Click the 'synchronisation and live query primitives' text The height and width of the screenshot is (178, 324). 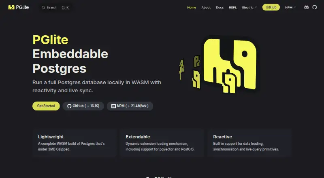pos(246,149)
